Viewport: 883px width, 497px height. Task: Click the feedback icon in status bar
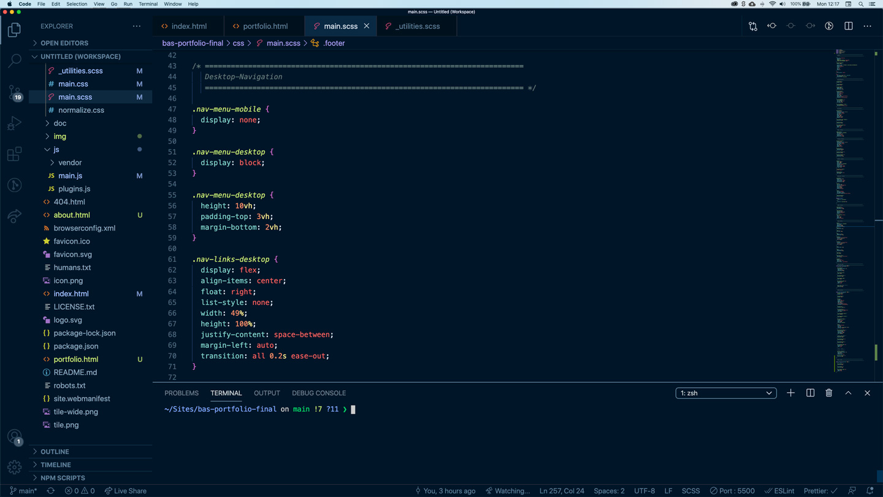852,491
